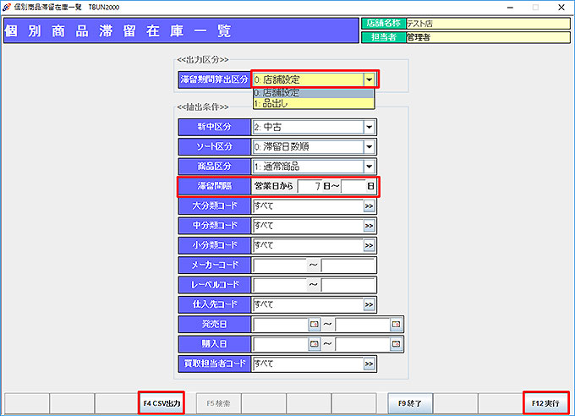Expand the 新中区分 dropdown
575x416 pixels.
click(369, 127)
